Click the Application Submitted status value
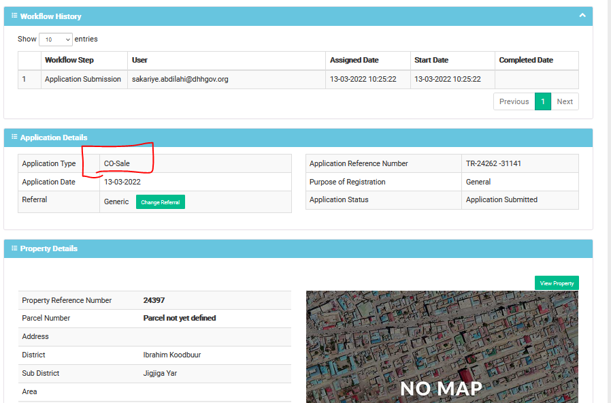The image size is (611, 403). 501,199
